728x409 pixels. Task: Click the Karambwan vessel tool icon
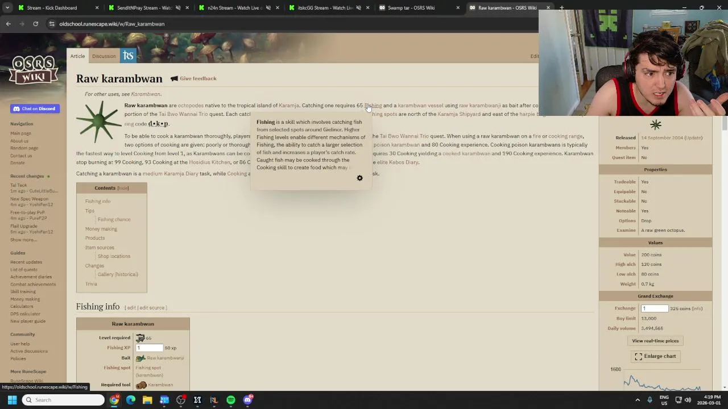(141, 385)
